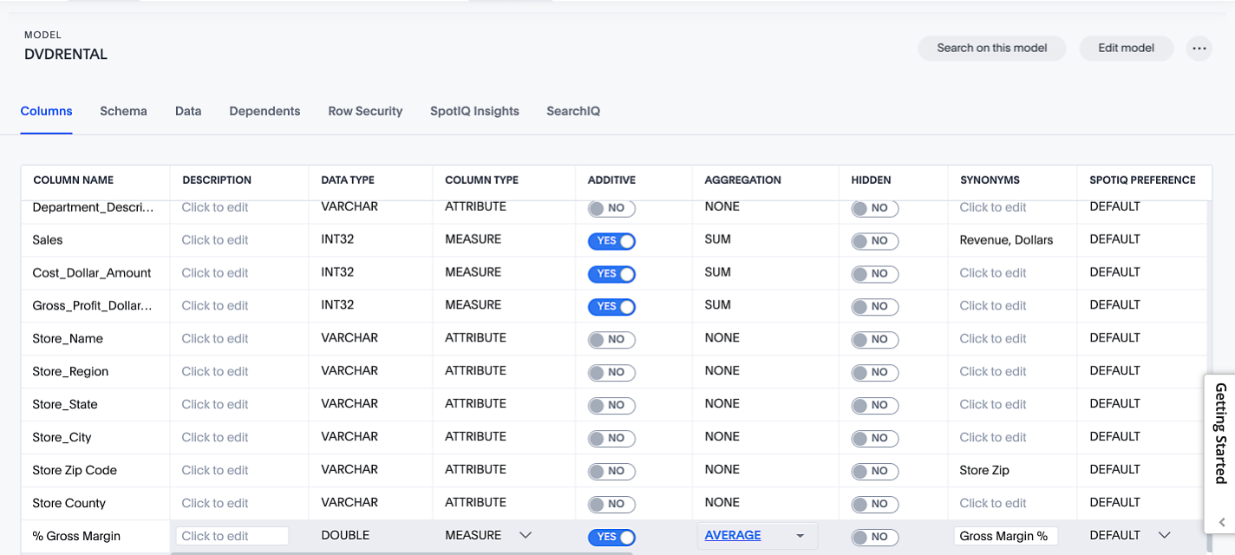Click the Search on this model button

(991, 49)
